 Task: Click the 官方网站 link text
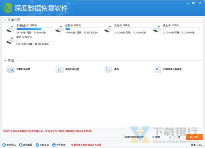coord(11,145)
